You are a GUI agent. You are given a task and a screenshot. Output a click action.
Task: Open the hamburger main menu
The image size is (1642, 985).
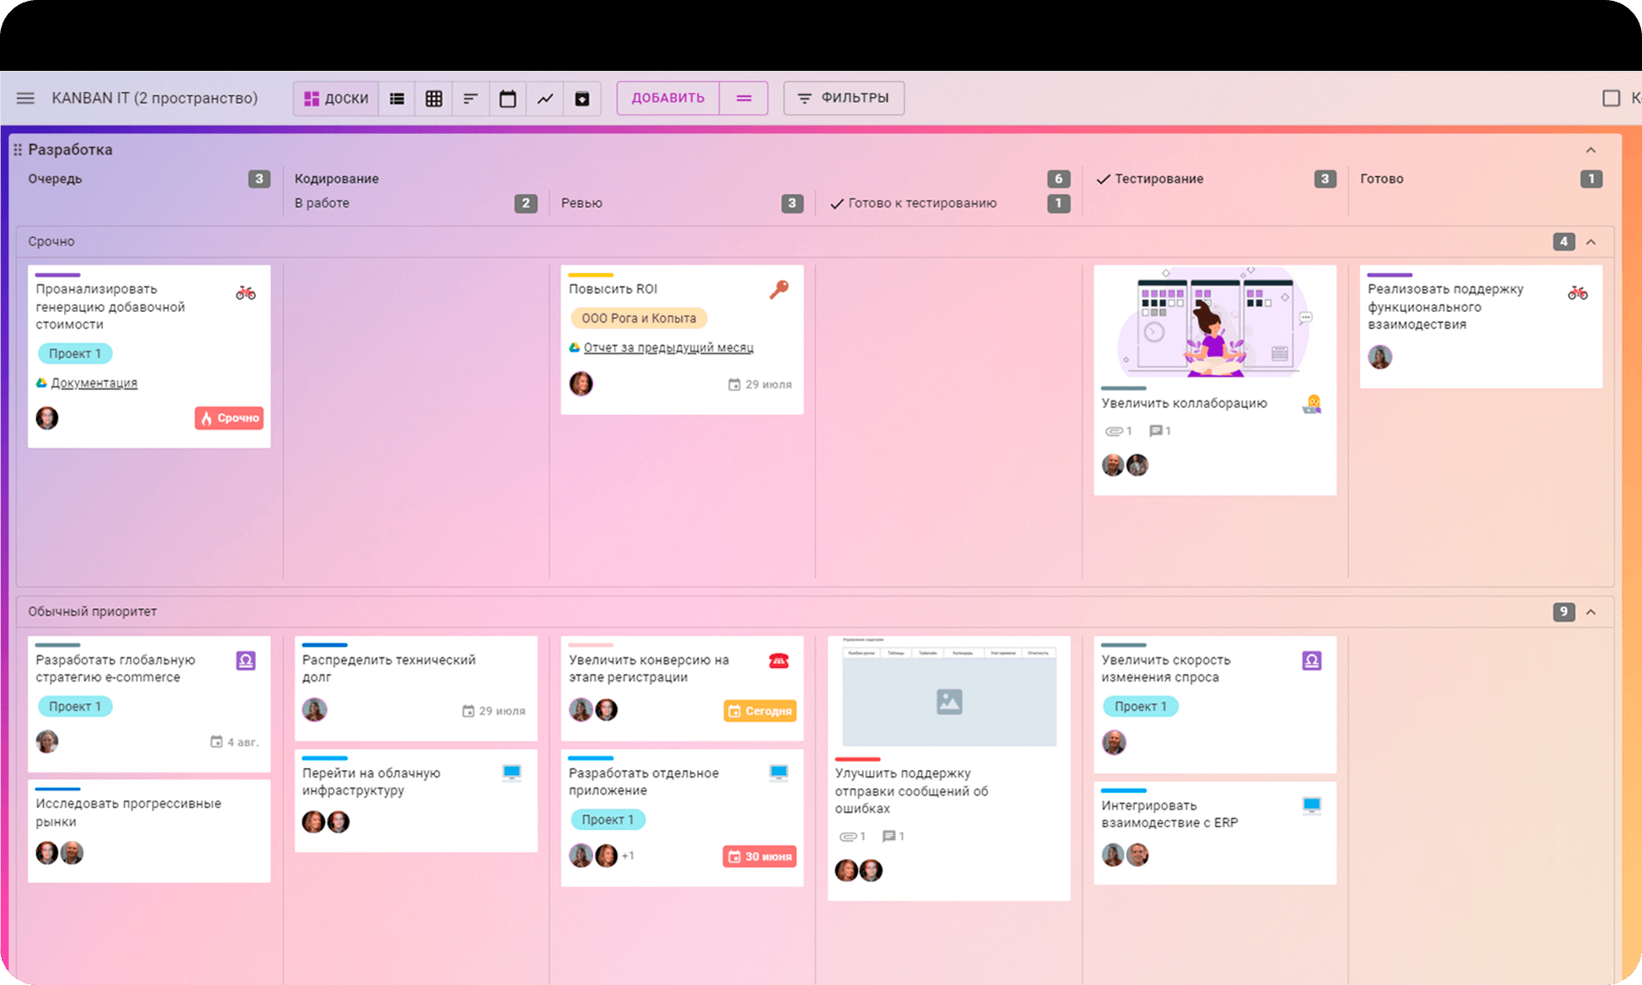[25, 98]
